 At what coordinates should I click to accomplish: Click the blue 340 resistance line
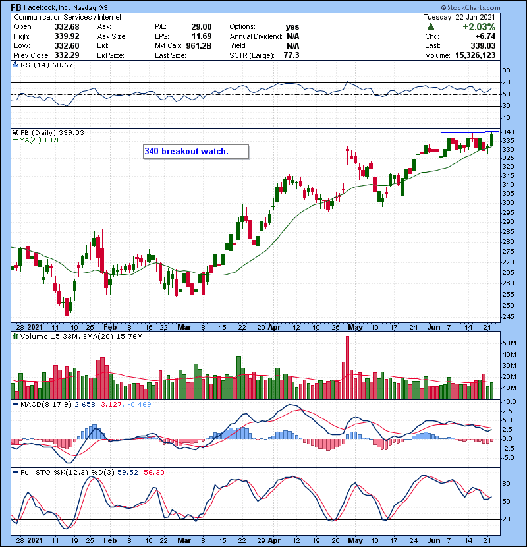coord(470,132)
